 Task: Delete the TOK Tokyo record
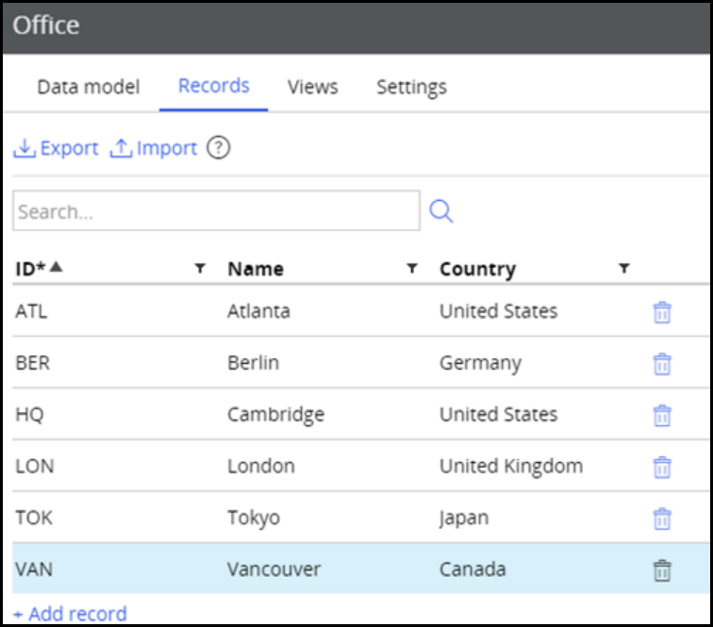(662, 518)
